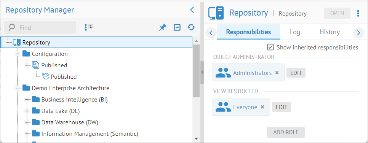Collapse the Repository root node
Screen dimensions: 368x143
coord(8,43)
